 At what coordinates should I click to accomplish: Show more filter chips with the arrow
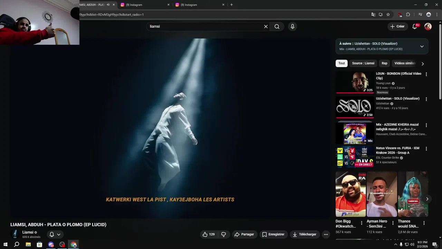(x=422, y=64)
